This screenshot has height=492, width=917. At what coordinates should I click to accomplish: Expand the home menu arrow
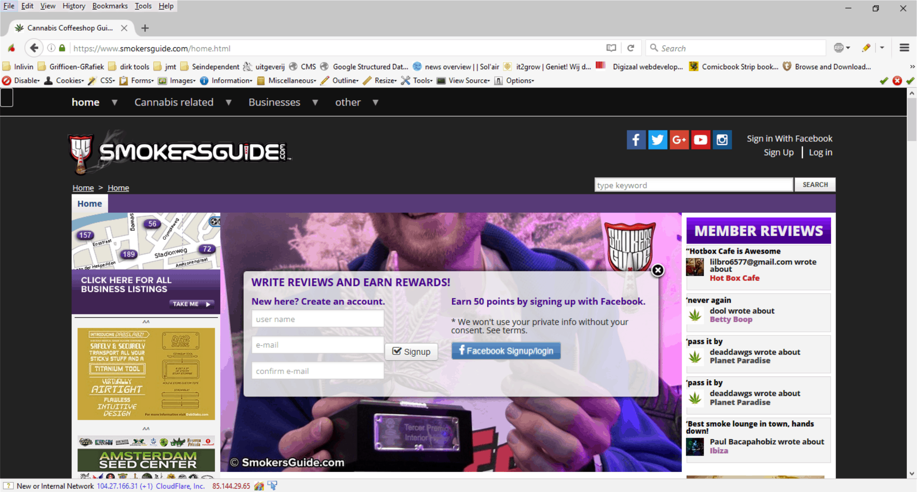click(114, 102)
